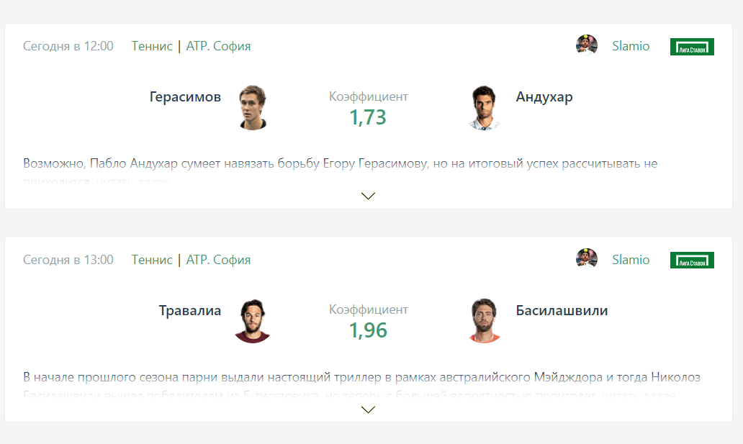Click Slamio's avatar in the Травалиа–Басилашвили card
The image size is (743, 444).
(587, 259)
